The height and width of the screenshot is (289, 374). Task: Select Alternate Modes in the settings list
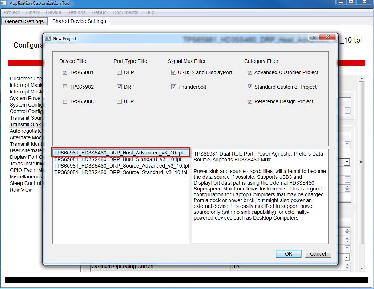(x=26, y=137)
